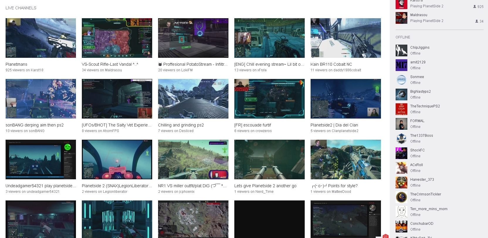Open the LegionLiberator cockpit stream thumbnail
Viewport: 488px width, 238px height.
(x=117, y=159)
